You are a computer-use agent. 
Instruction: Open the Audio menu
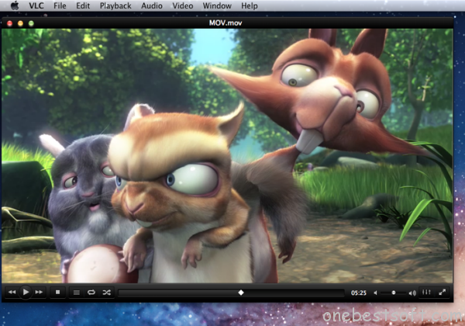pos(153,6)
